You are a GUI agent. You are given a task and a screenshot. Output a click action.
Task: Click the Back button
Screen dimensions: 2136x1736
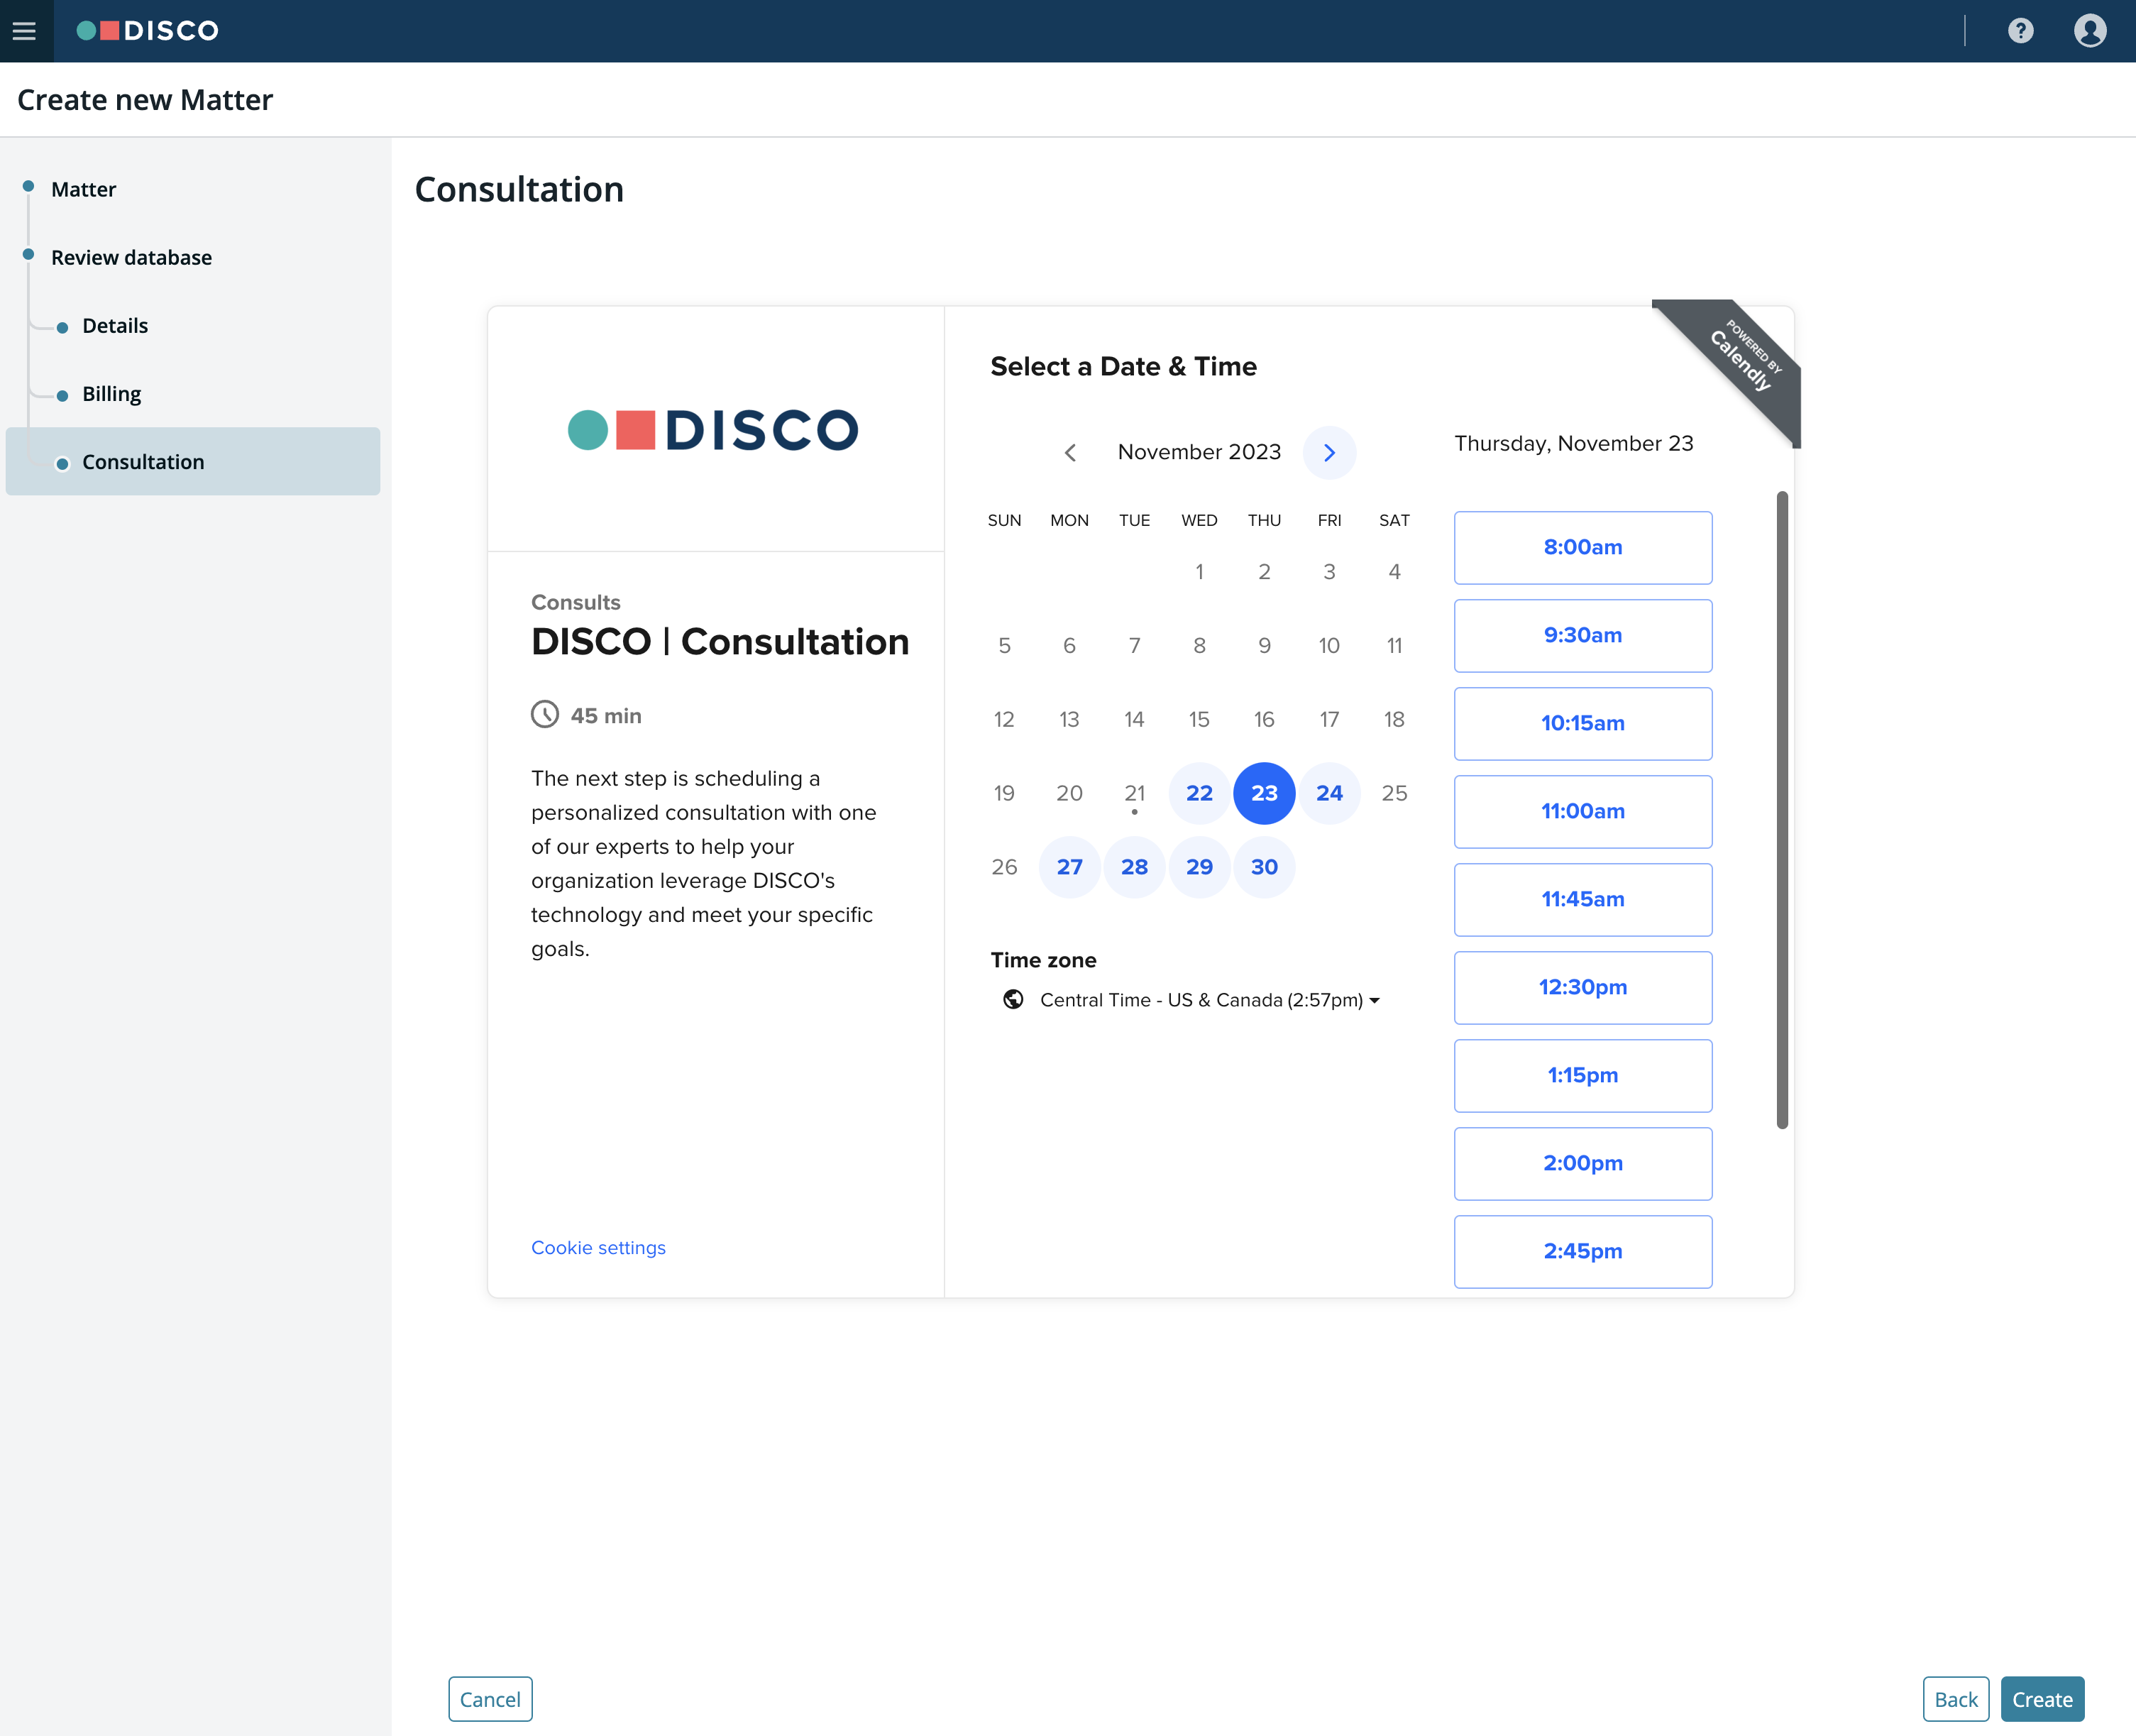coord(1955,1699)
